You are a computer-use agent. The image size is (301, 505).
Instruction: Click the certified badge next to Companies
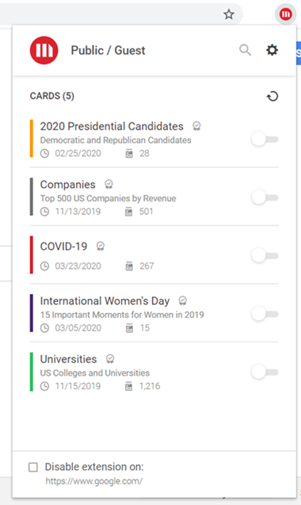pos(109,185)
